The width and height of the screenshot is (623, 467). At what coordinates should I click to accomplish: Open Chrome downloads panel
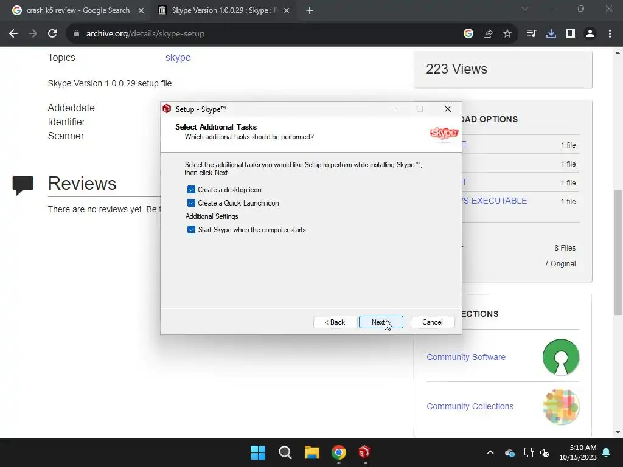click(x=551, y=34)
